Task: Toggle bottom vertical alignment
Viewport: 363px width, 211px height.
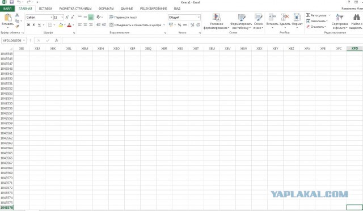Action: (x=91, y=17)
